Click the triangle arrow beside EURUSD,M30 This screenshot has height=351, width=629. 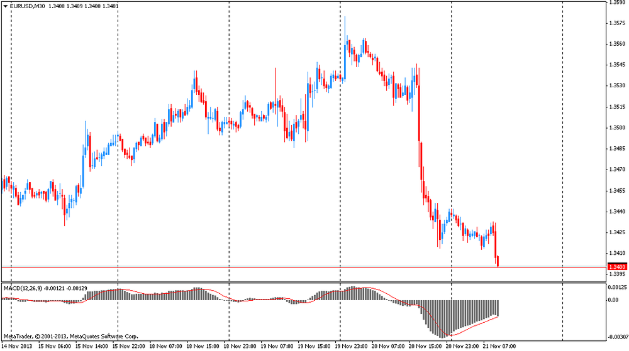click(x=5, y=6)
